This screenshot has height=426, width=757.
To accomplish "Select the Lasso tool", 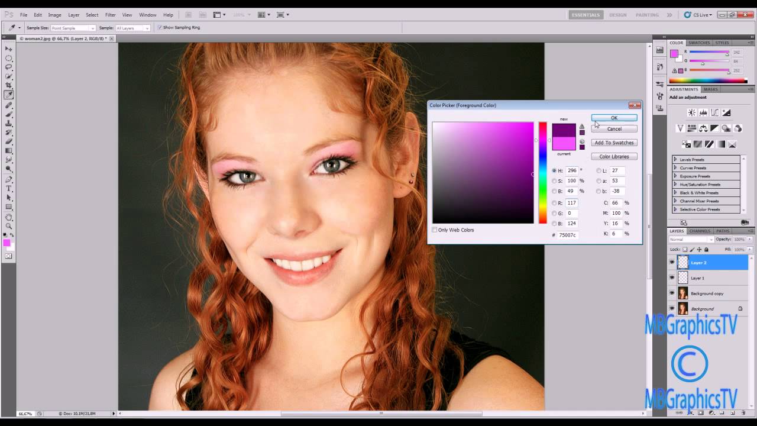I will click(9, 67).
